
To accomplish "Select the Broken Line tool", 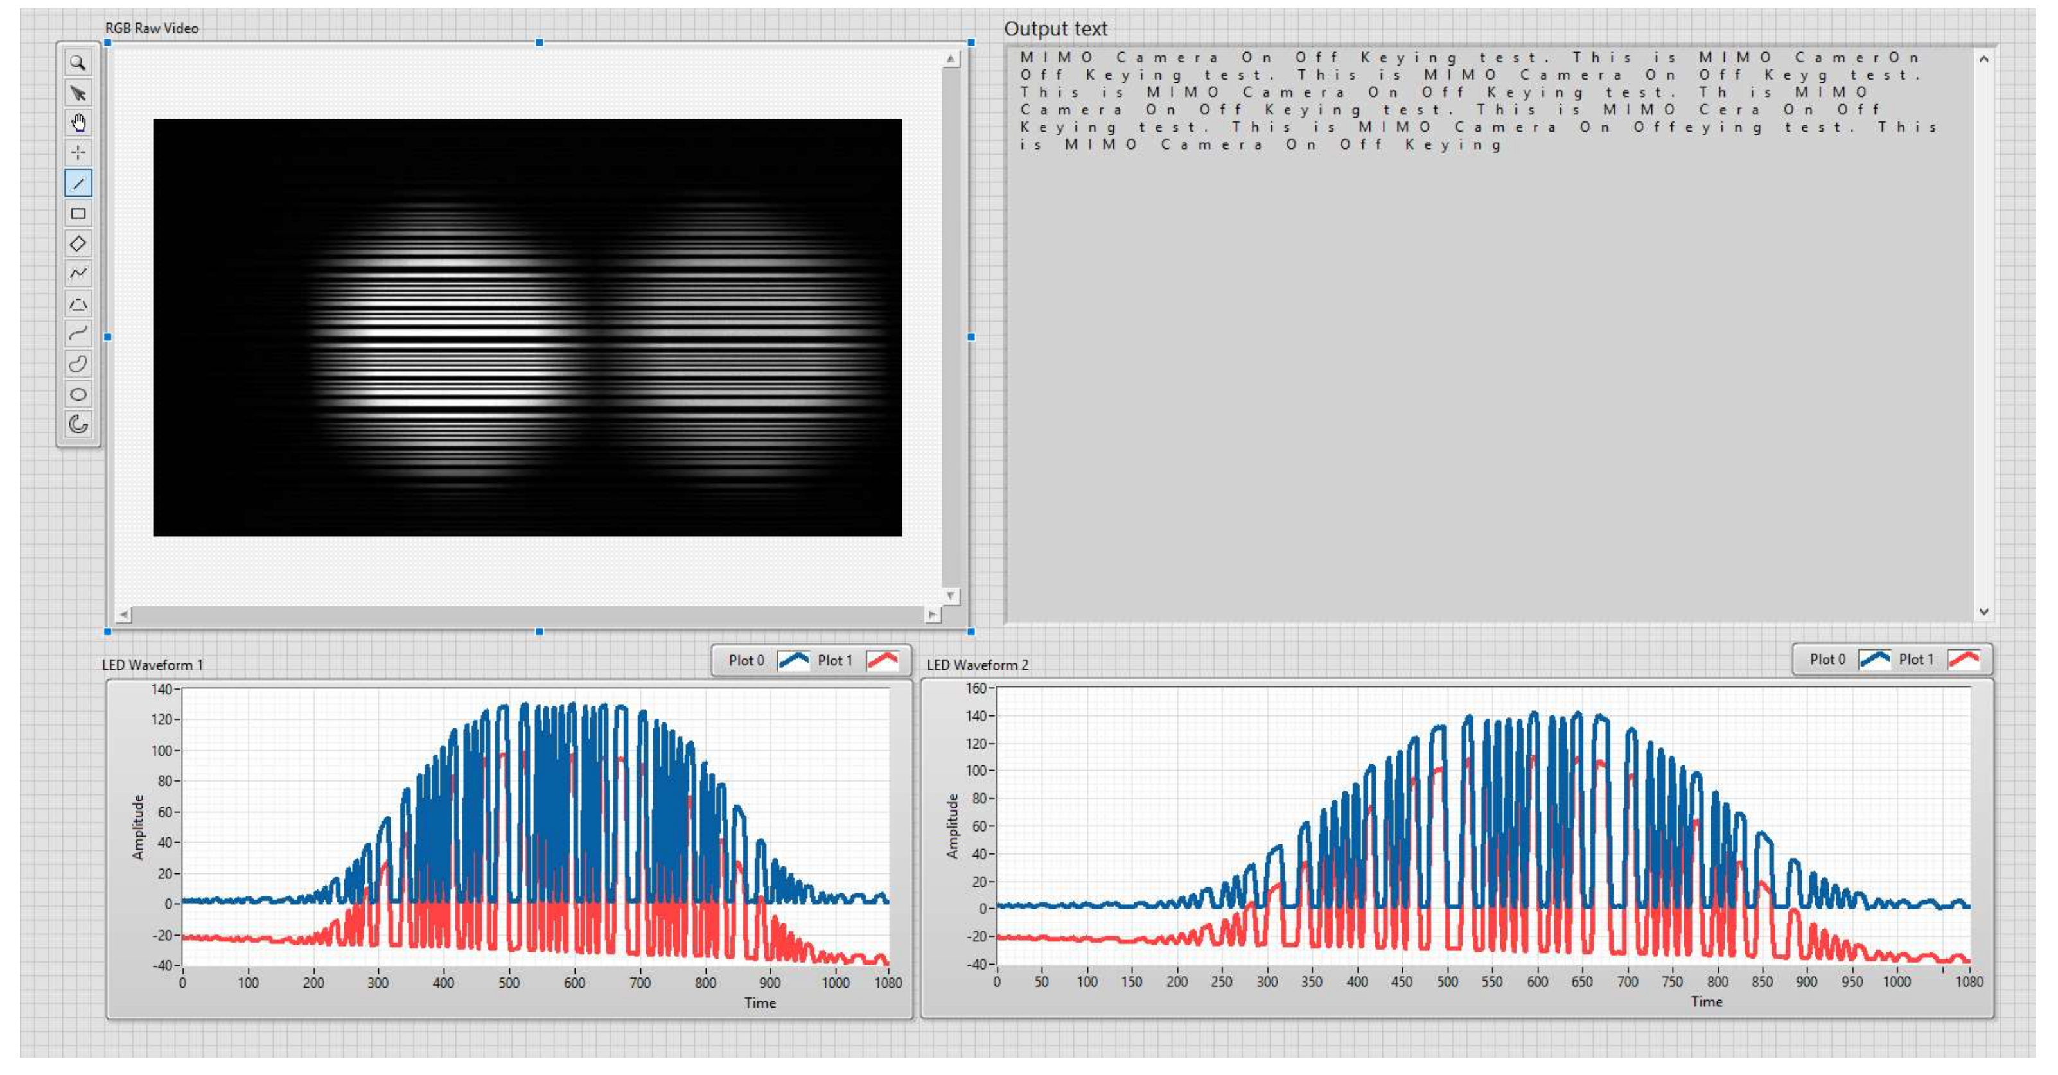I will click(78, 274).
